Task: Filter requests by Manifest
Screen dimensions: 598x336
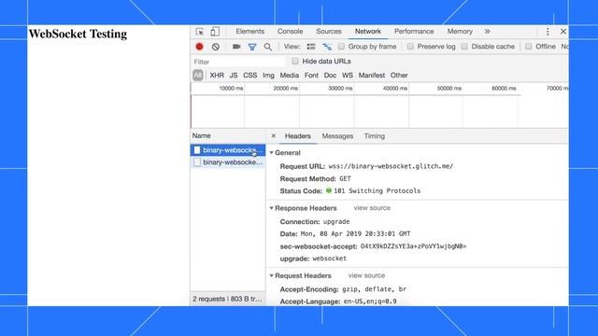Action: click(x=372, y=76)
